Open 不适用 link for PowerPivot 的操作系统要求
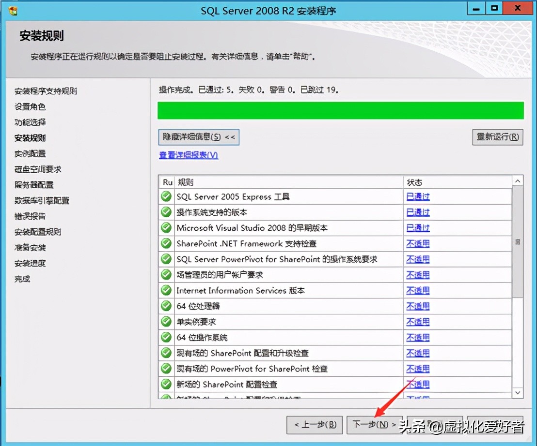Image resolution: width=537 pixels, height=446 pixels. click(x=418, y=259)
